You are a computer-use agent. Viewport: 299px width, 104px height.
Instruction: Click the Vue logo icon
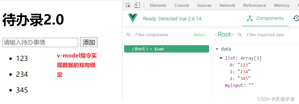133,18
